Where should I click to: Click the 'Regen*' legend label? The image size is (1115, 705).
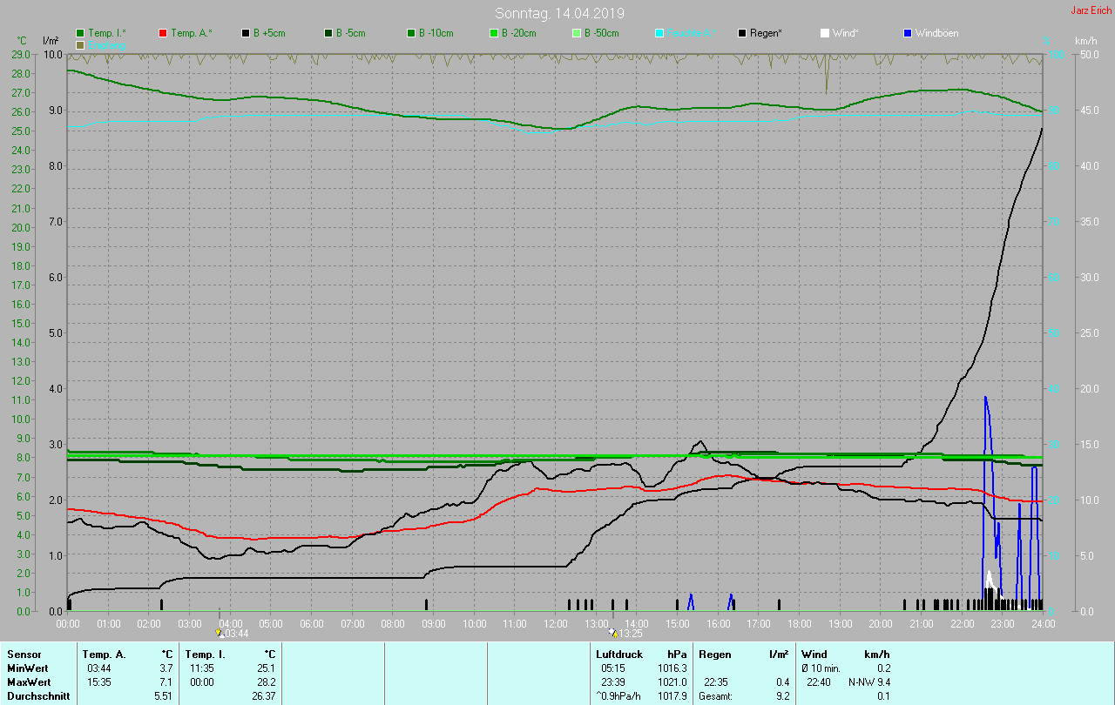[x=766, y=33]
